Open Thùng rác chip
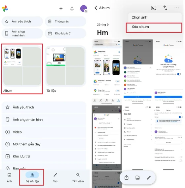Viewport: 185px width, 188px height. (x=65, y=22)
